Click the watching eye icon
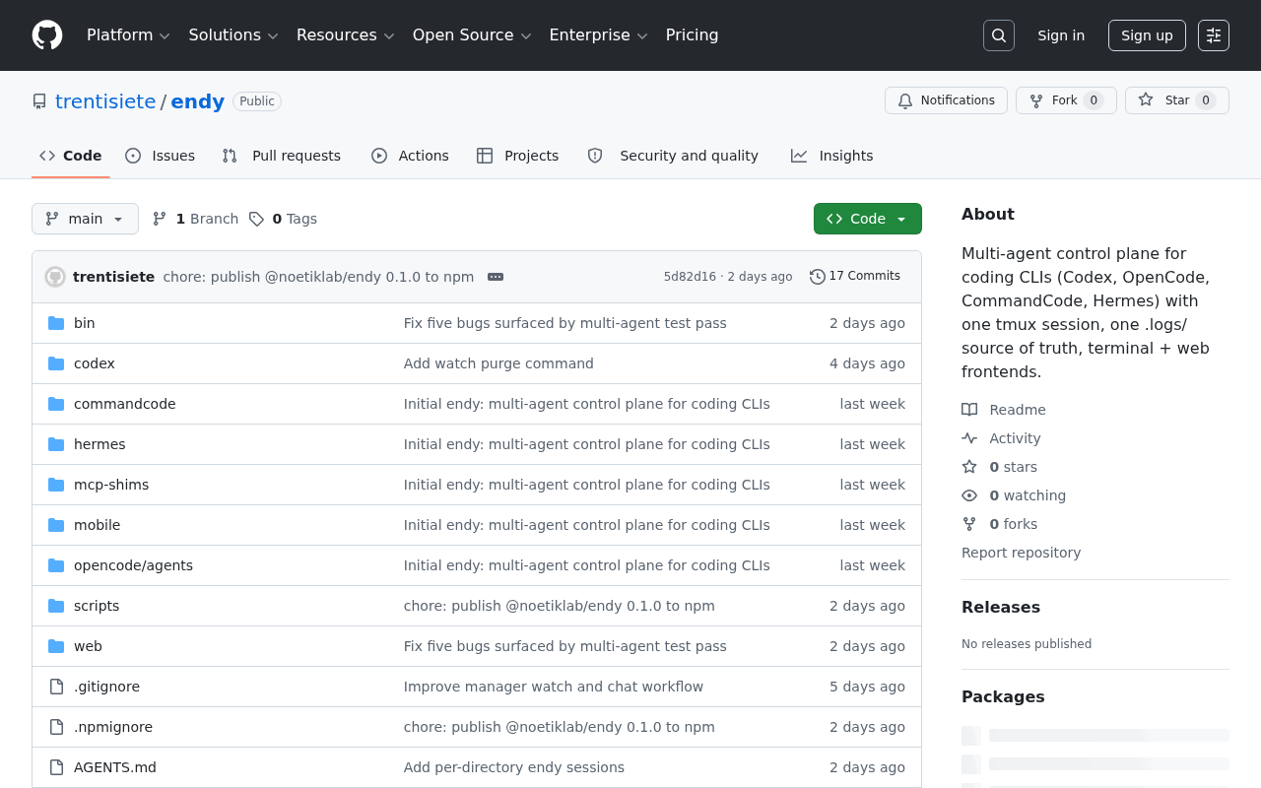This screenshot has width=1261, height=788. click(969, 495)
